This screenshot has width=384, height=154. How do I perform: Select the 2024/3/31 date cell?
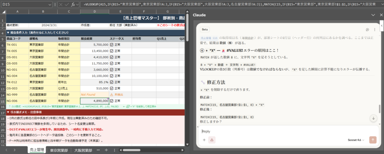tap(43, 25)
